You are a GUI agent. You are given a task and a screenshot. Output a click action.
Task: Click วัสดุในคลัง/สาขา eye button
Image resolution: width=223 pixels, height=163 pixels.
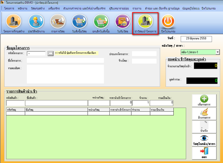tap(204, 140)
